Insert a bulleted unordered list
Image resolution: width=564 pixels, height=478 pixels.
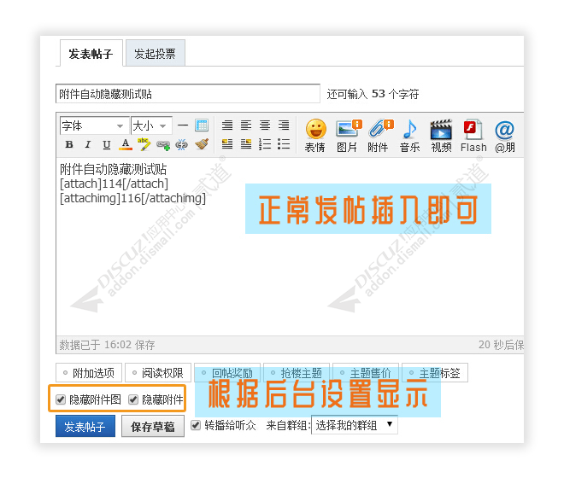point(284,143)
